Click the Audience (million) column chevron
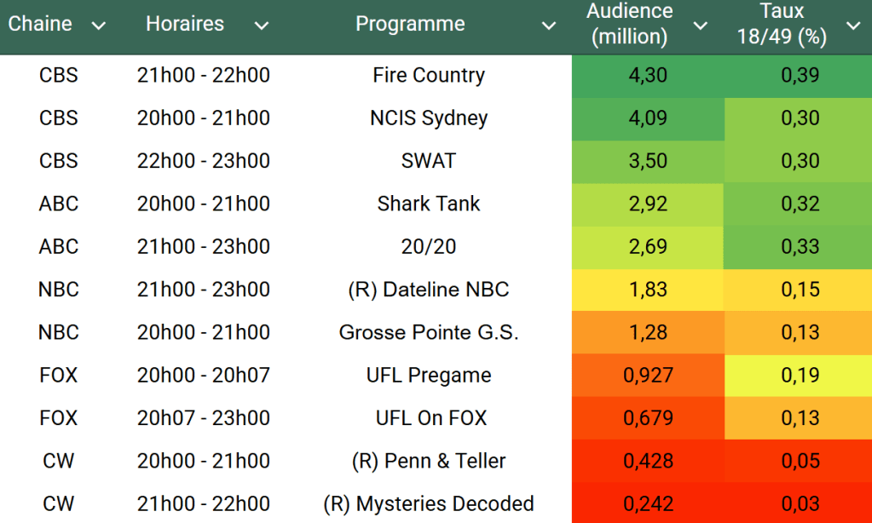This screenshot has width=872, height=523. click(x=701, y=26)
